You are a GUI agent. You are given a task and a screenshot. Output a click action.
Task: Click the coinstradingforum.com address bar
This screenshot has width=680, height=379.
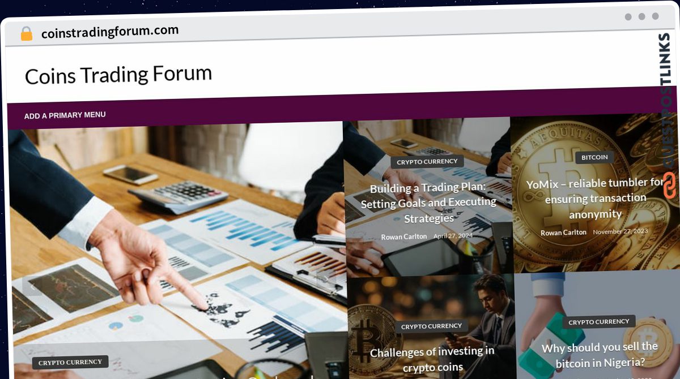click(x=110, y=32)
